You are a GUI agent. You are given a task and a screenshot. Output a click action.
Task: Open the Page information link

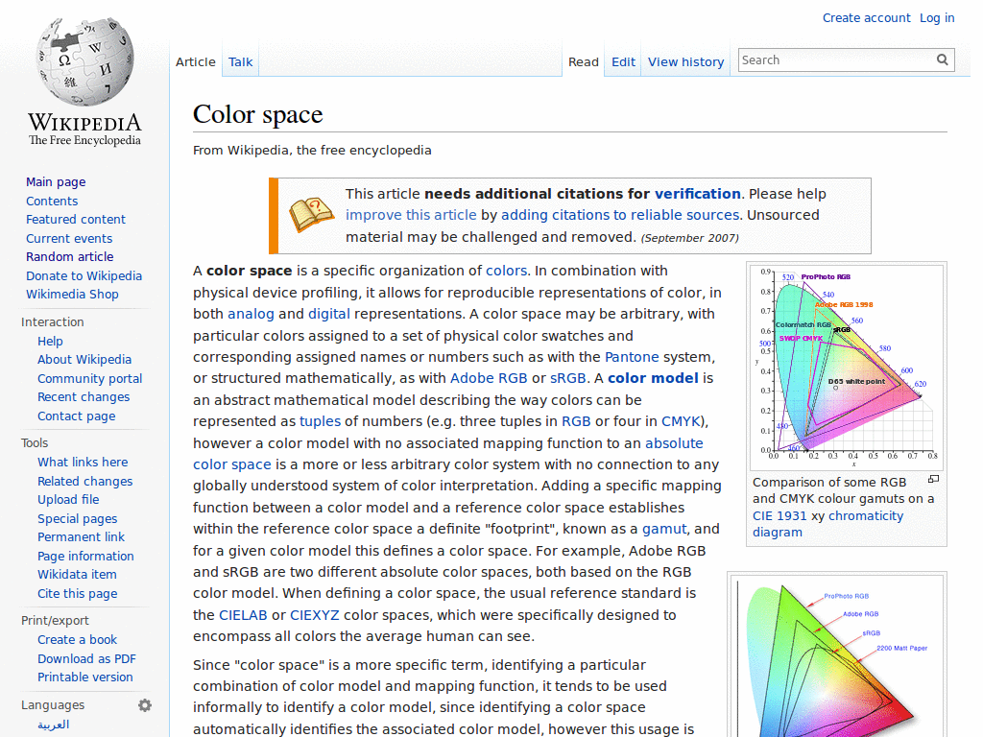pos(85,556)
